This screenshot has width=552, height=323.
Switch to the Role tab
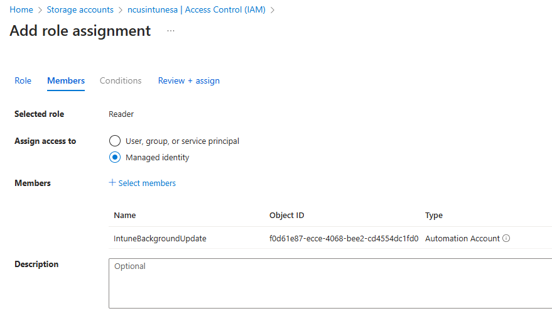[23, 80]
